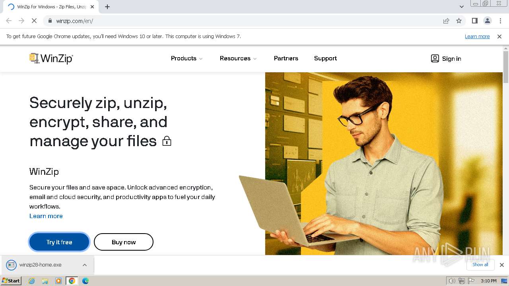The width and height of the screenshot is (509, 286).
Task: Open Learn more about Chrome updates
Action: click(x=477, y=36)
